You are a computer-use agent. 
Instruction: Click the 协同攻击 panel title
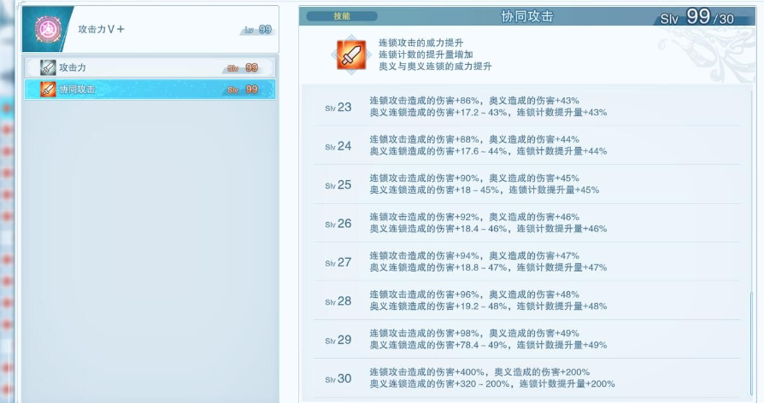pos(527,16)
